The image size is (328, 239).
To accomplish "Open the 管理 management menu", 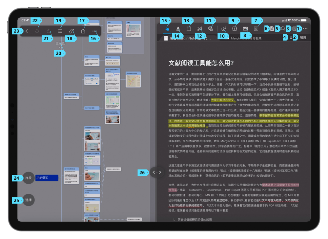I will click(302, 37).
